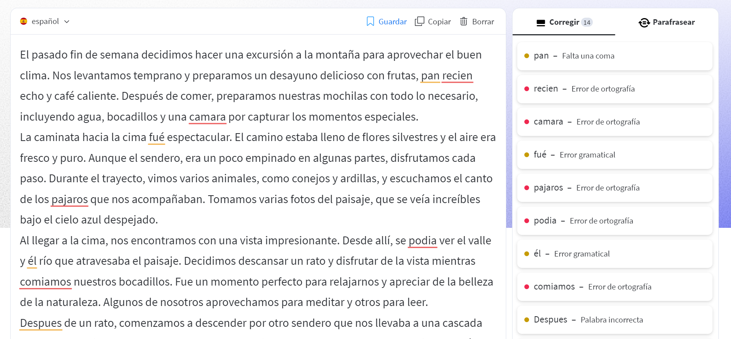Save the text with Guardar

click(392, 22)
